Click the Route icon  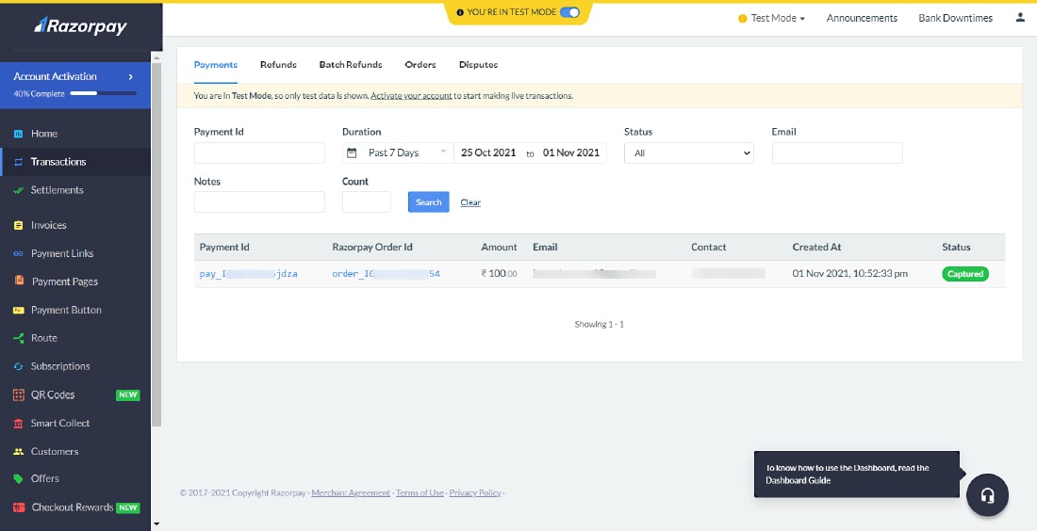click(x=19, y=338)
